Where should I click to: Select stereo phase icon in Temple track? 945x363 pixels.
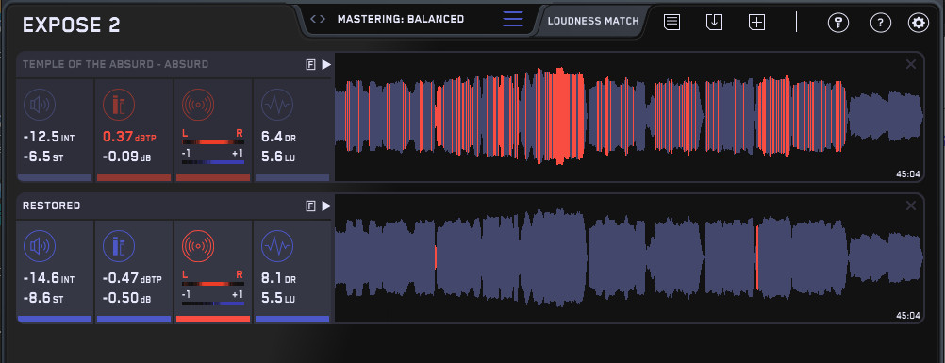[198, 105]
